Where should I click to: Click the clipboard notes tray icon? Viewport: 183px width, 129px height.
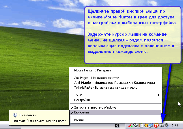click(x=141, y=125)
